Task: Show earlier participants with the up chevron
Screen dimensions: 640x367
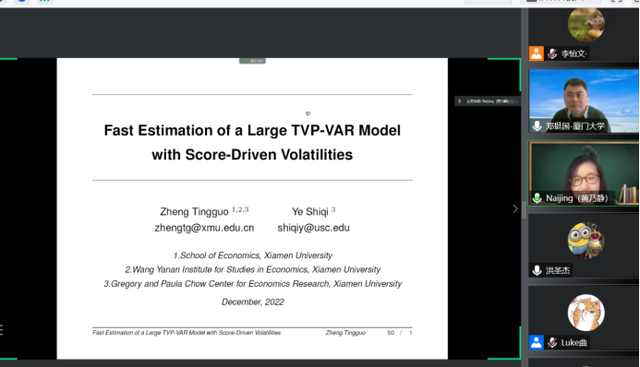Action: pos(588,21)
